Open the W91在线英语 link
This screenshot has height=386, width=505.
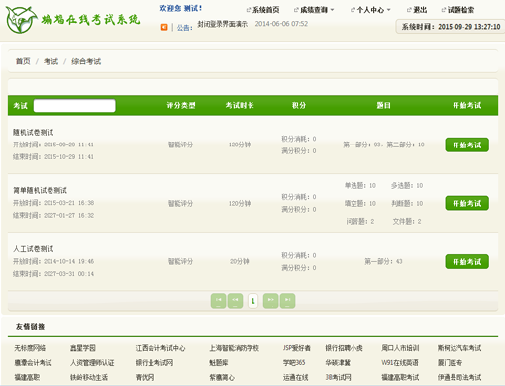(400, 363)
